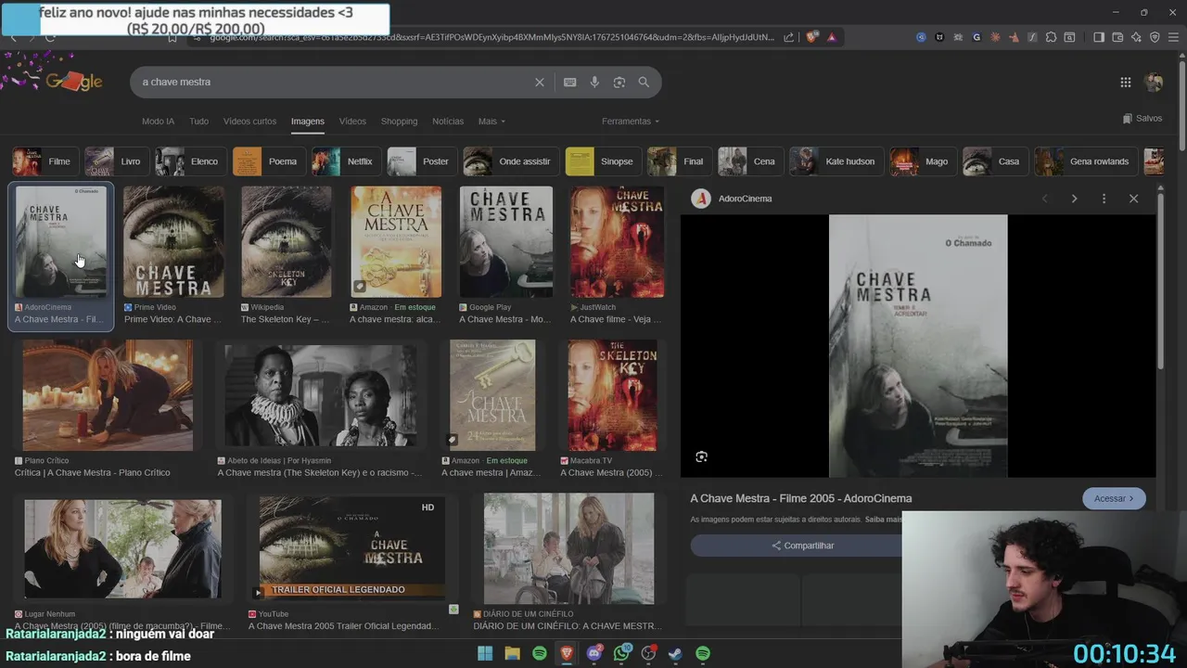Open the Plano Crítico candle scene thumbnail
This screenshot has height=668, width=1187.
click(108, 395)
